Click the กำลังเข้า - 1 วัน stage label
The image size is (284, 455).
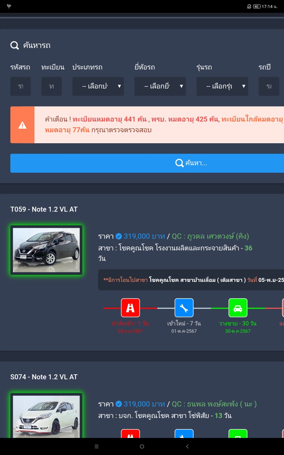tap(130, 323)
